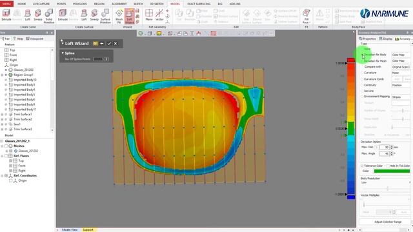Viewport: 413px width, 232px height.
Task: Select Environment Mapping analysis type
Action: 363,97
